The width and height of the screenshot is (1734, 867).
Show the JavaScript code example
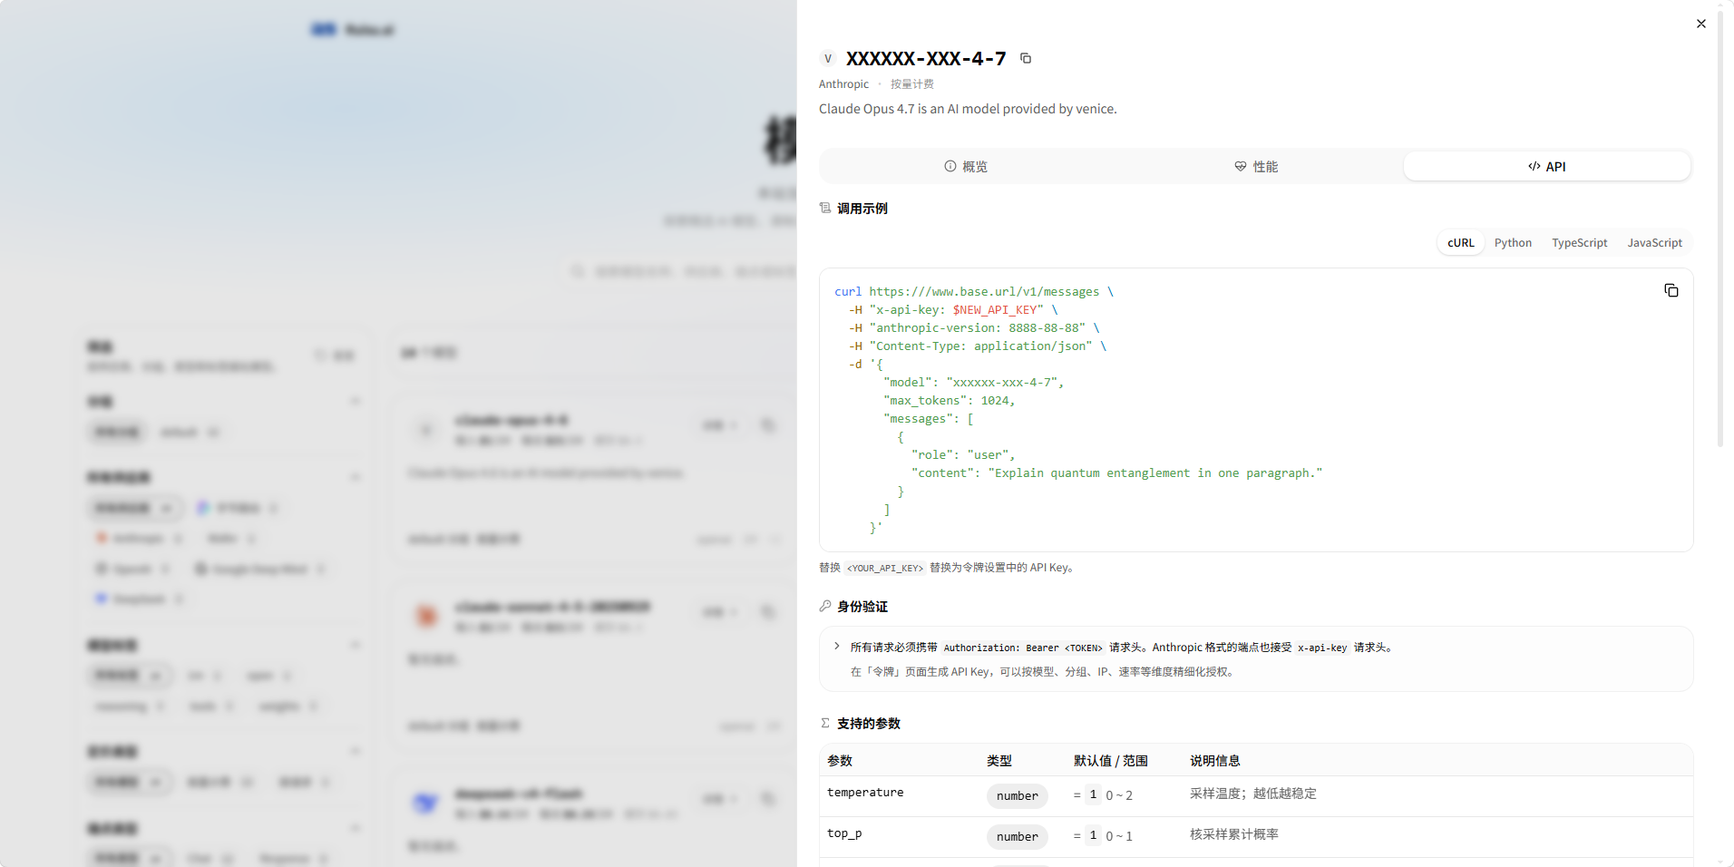click(1654, 243)
